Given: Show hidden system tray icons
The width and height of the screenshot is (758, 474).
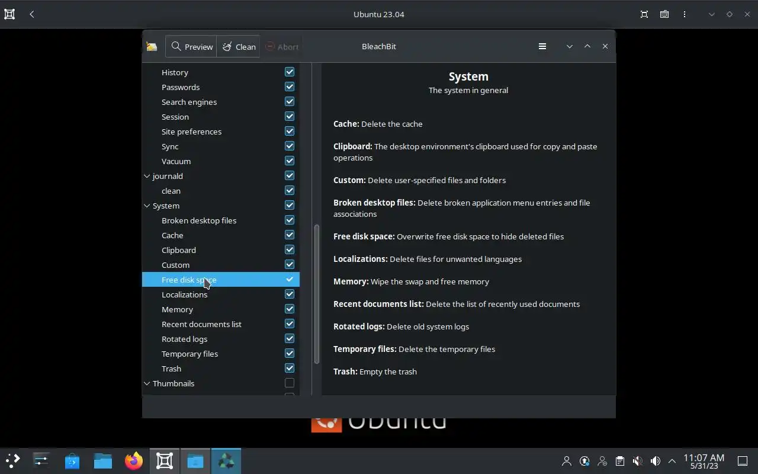Looking at the screenshot, I should coord(672,461).
